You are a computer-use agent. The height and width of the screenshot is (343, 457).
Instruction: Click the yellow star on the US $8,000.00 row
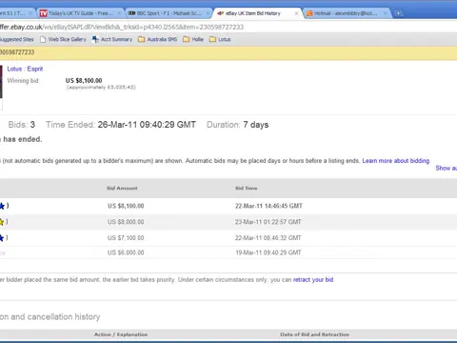[x=2, y=222]
